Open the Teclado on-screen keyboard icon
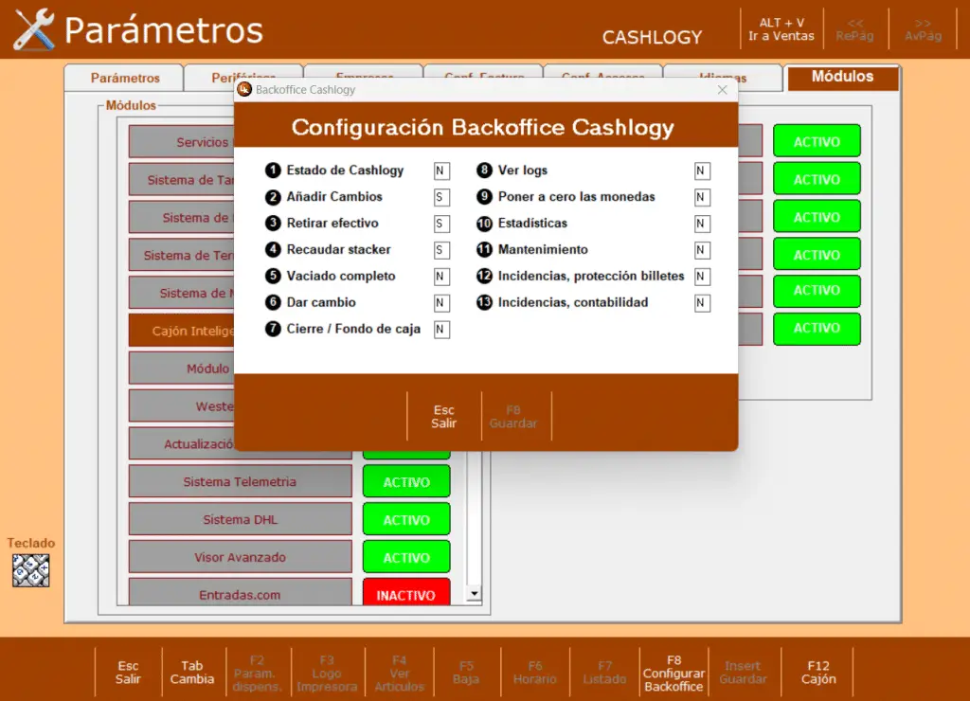970x701 pixels. click(31, 570)
